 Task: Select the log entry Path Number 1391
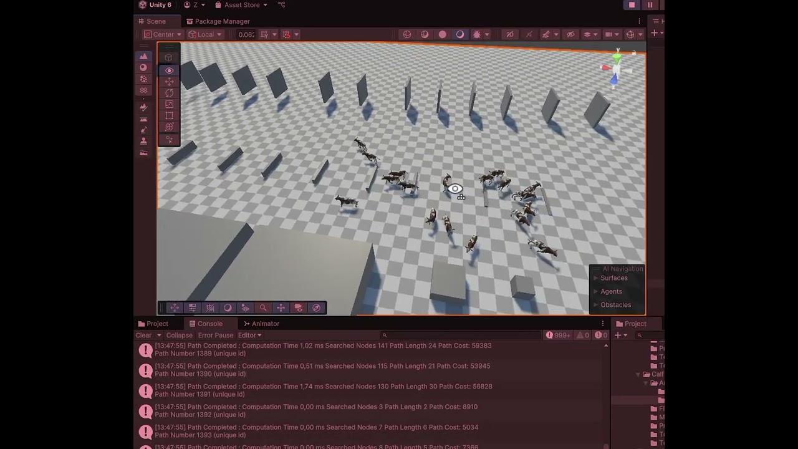[372, 390]
